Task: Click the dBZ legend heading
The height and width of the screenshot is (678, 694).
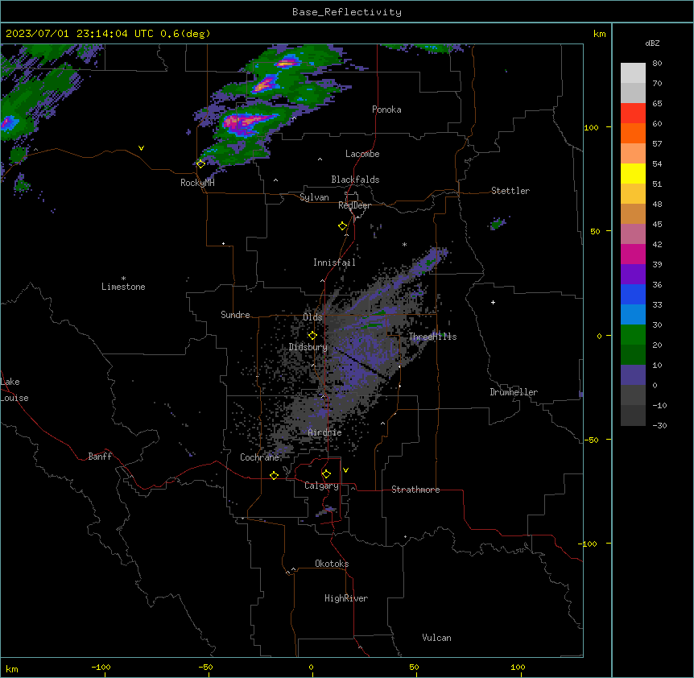Action: pos(652,43)
